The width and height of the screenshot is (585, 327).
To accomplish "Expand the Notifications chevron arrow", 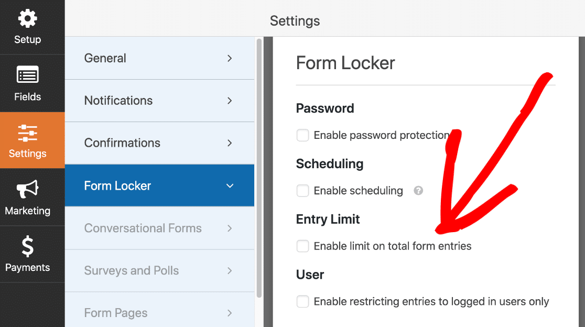I will point(230,101).
